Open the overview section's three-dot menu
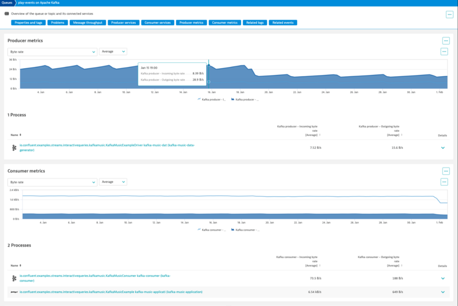Screen dimensions: 458x306 point(449,14)
